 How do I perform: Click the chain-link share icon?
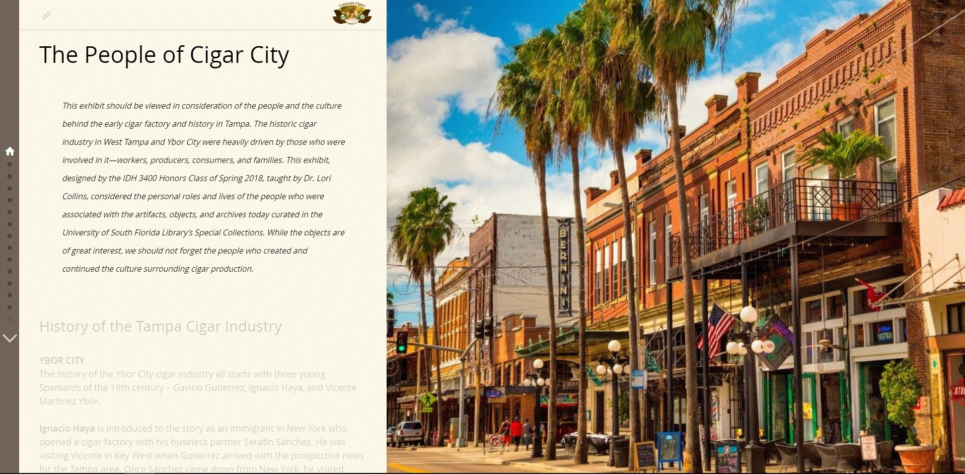pyautogui.click(x=46, y=16)
